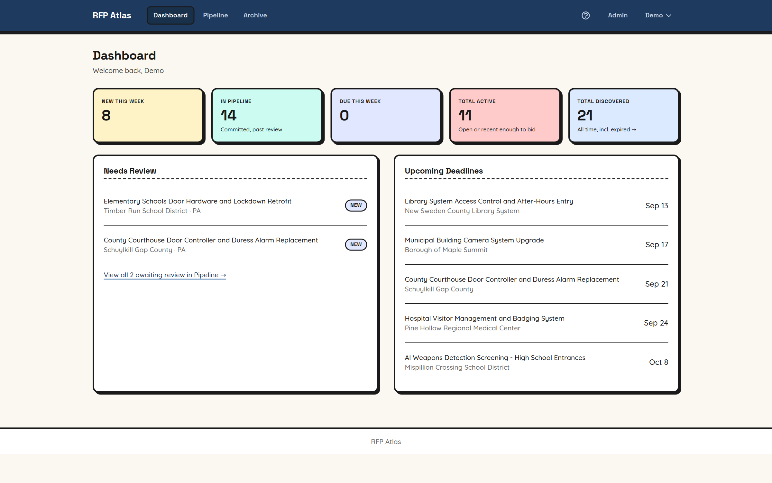Click the Oct 8 deadline date

[658, 362]
